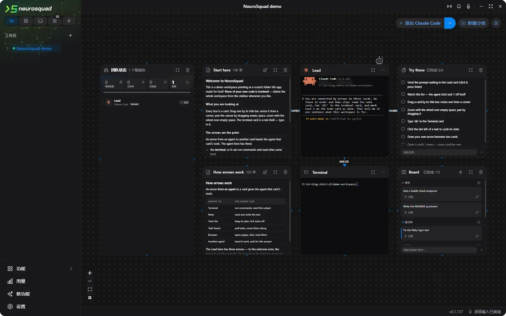This screenshot has height=316, width=506.
Task: Add a new workspace with the plus icon
Action: point(71,35)
